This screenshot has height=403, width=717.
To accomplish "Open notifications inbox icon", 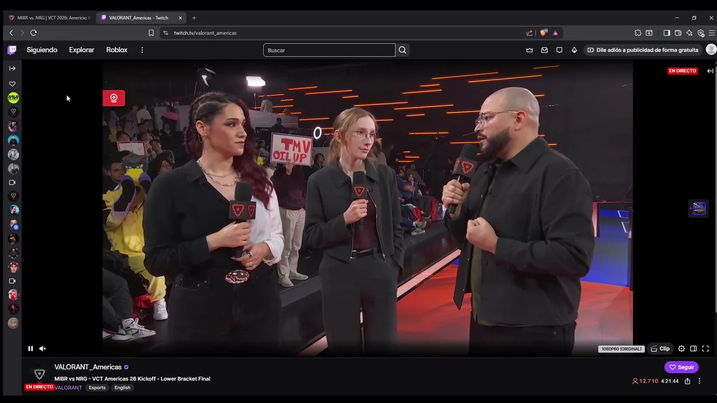I will pyautogui.click(x=544, y=50).
